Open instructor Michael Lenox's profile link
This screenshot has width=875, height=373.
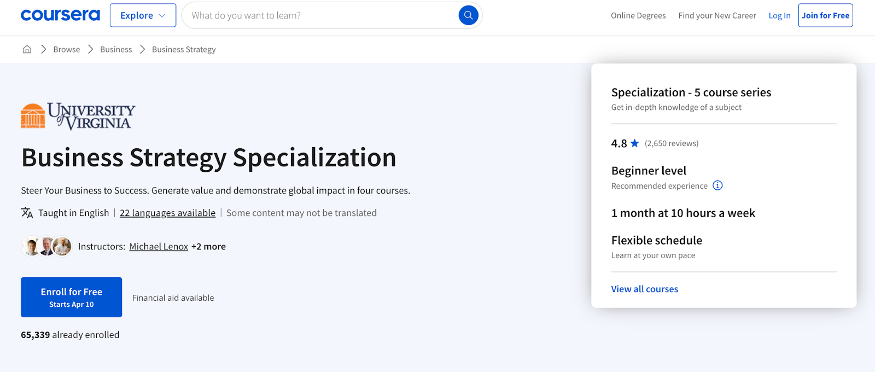click(x=159, y=247)
